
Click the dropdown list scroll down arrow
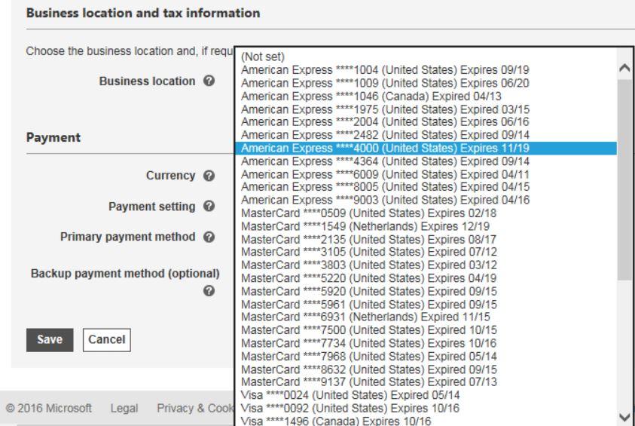tap(625, 417)
